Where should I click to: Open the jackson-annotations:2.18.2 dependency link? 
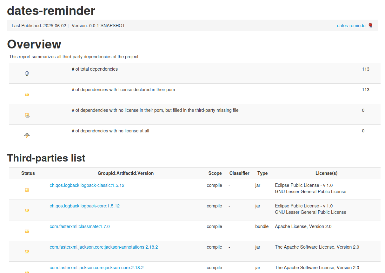coord(104,247)
